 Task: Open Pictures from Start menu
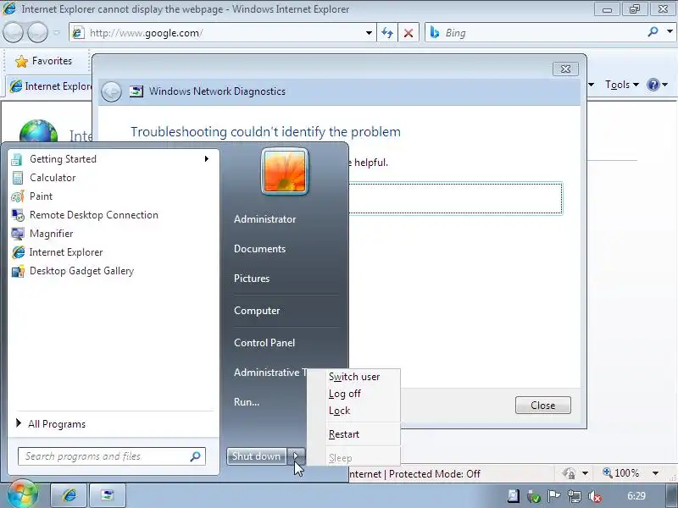[x=252, y=279]
